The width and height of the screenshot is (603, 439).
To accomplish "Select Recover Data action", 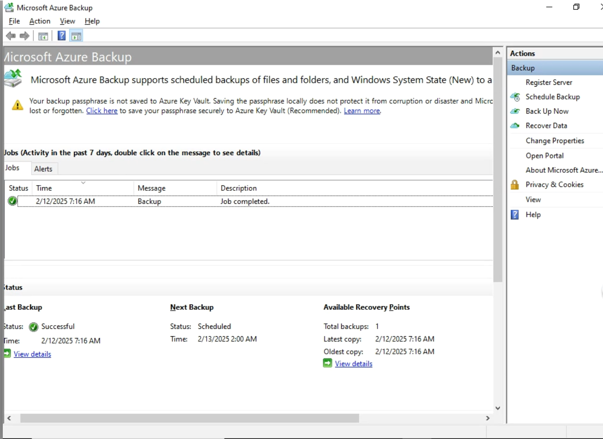I will click(x=546, y=125).
